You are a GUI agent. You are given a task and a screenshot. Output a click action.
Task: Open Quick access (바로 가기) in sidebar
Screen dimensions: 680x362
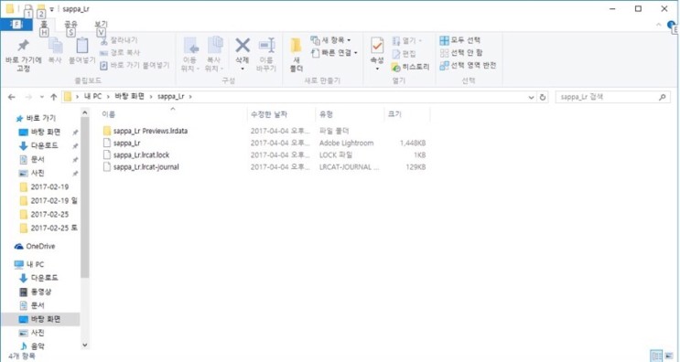click(x=41, y=118)
